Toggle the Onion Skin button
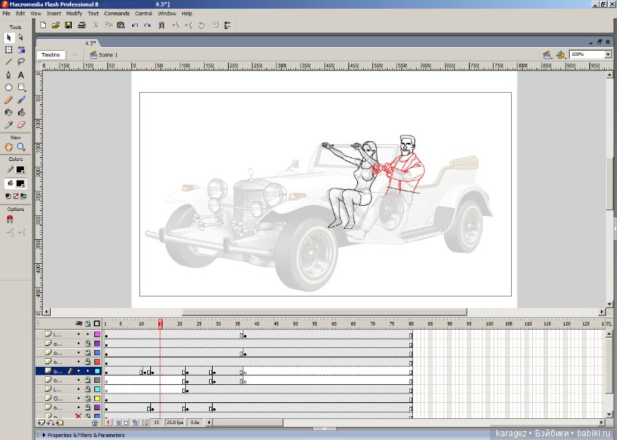Viewport: 617px width, 440px height. pyautogui.click(x=118, y=422)
